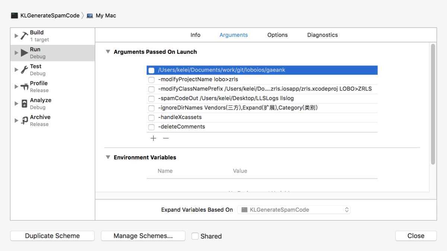Click the Profile instrument icon
This screenshot has width=447, height=251.
(24, 87)
